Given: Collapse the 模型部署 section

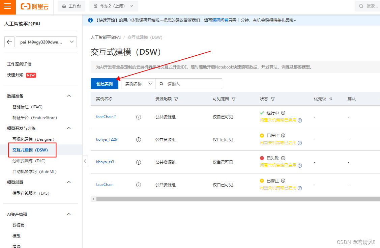Looking at the screenshot, I should point(69,182).
